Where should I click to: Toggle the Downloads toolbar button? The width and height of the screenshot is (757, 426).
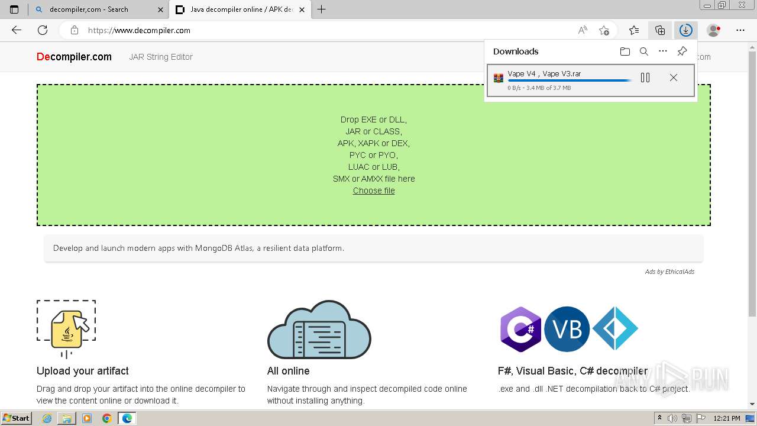[685, 30]
